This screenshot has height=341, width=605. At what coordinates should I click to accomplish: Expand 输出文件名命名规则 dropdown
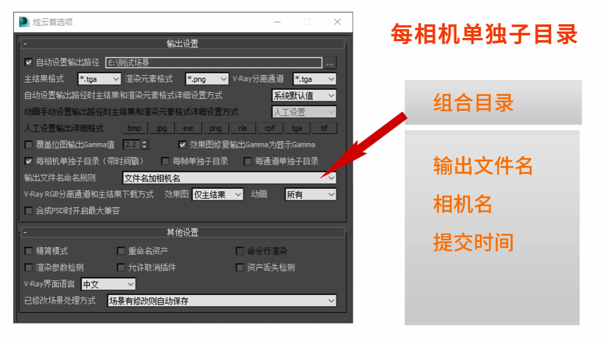[229, 178]
